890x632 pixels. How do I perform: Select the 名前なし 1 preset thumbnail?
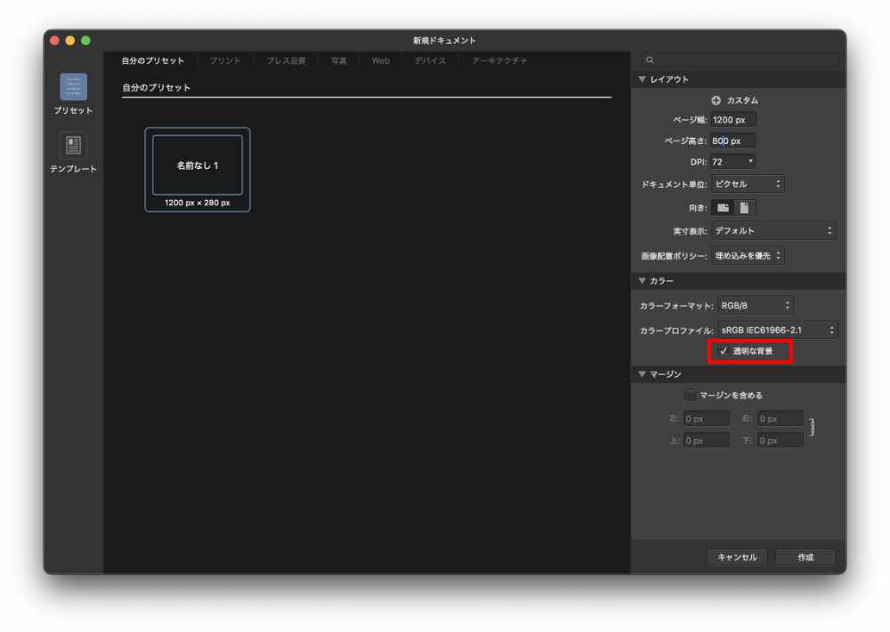click(198, 169)
